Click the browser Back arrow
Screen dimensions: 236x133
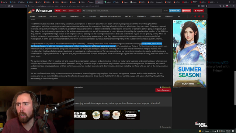click(2, 6)
